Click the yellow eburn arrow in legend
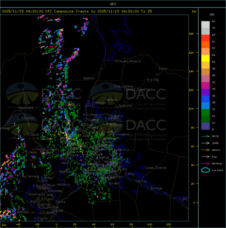Viewport: 226px width, 228px height. pos(205,150)
